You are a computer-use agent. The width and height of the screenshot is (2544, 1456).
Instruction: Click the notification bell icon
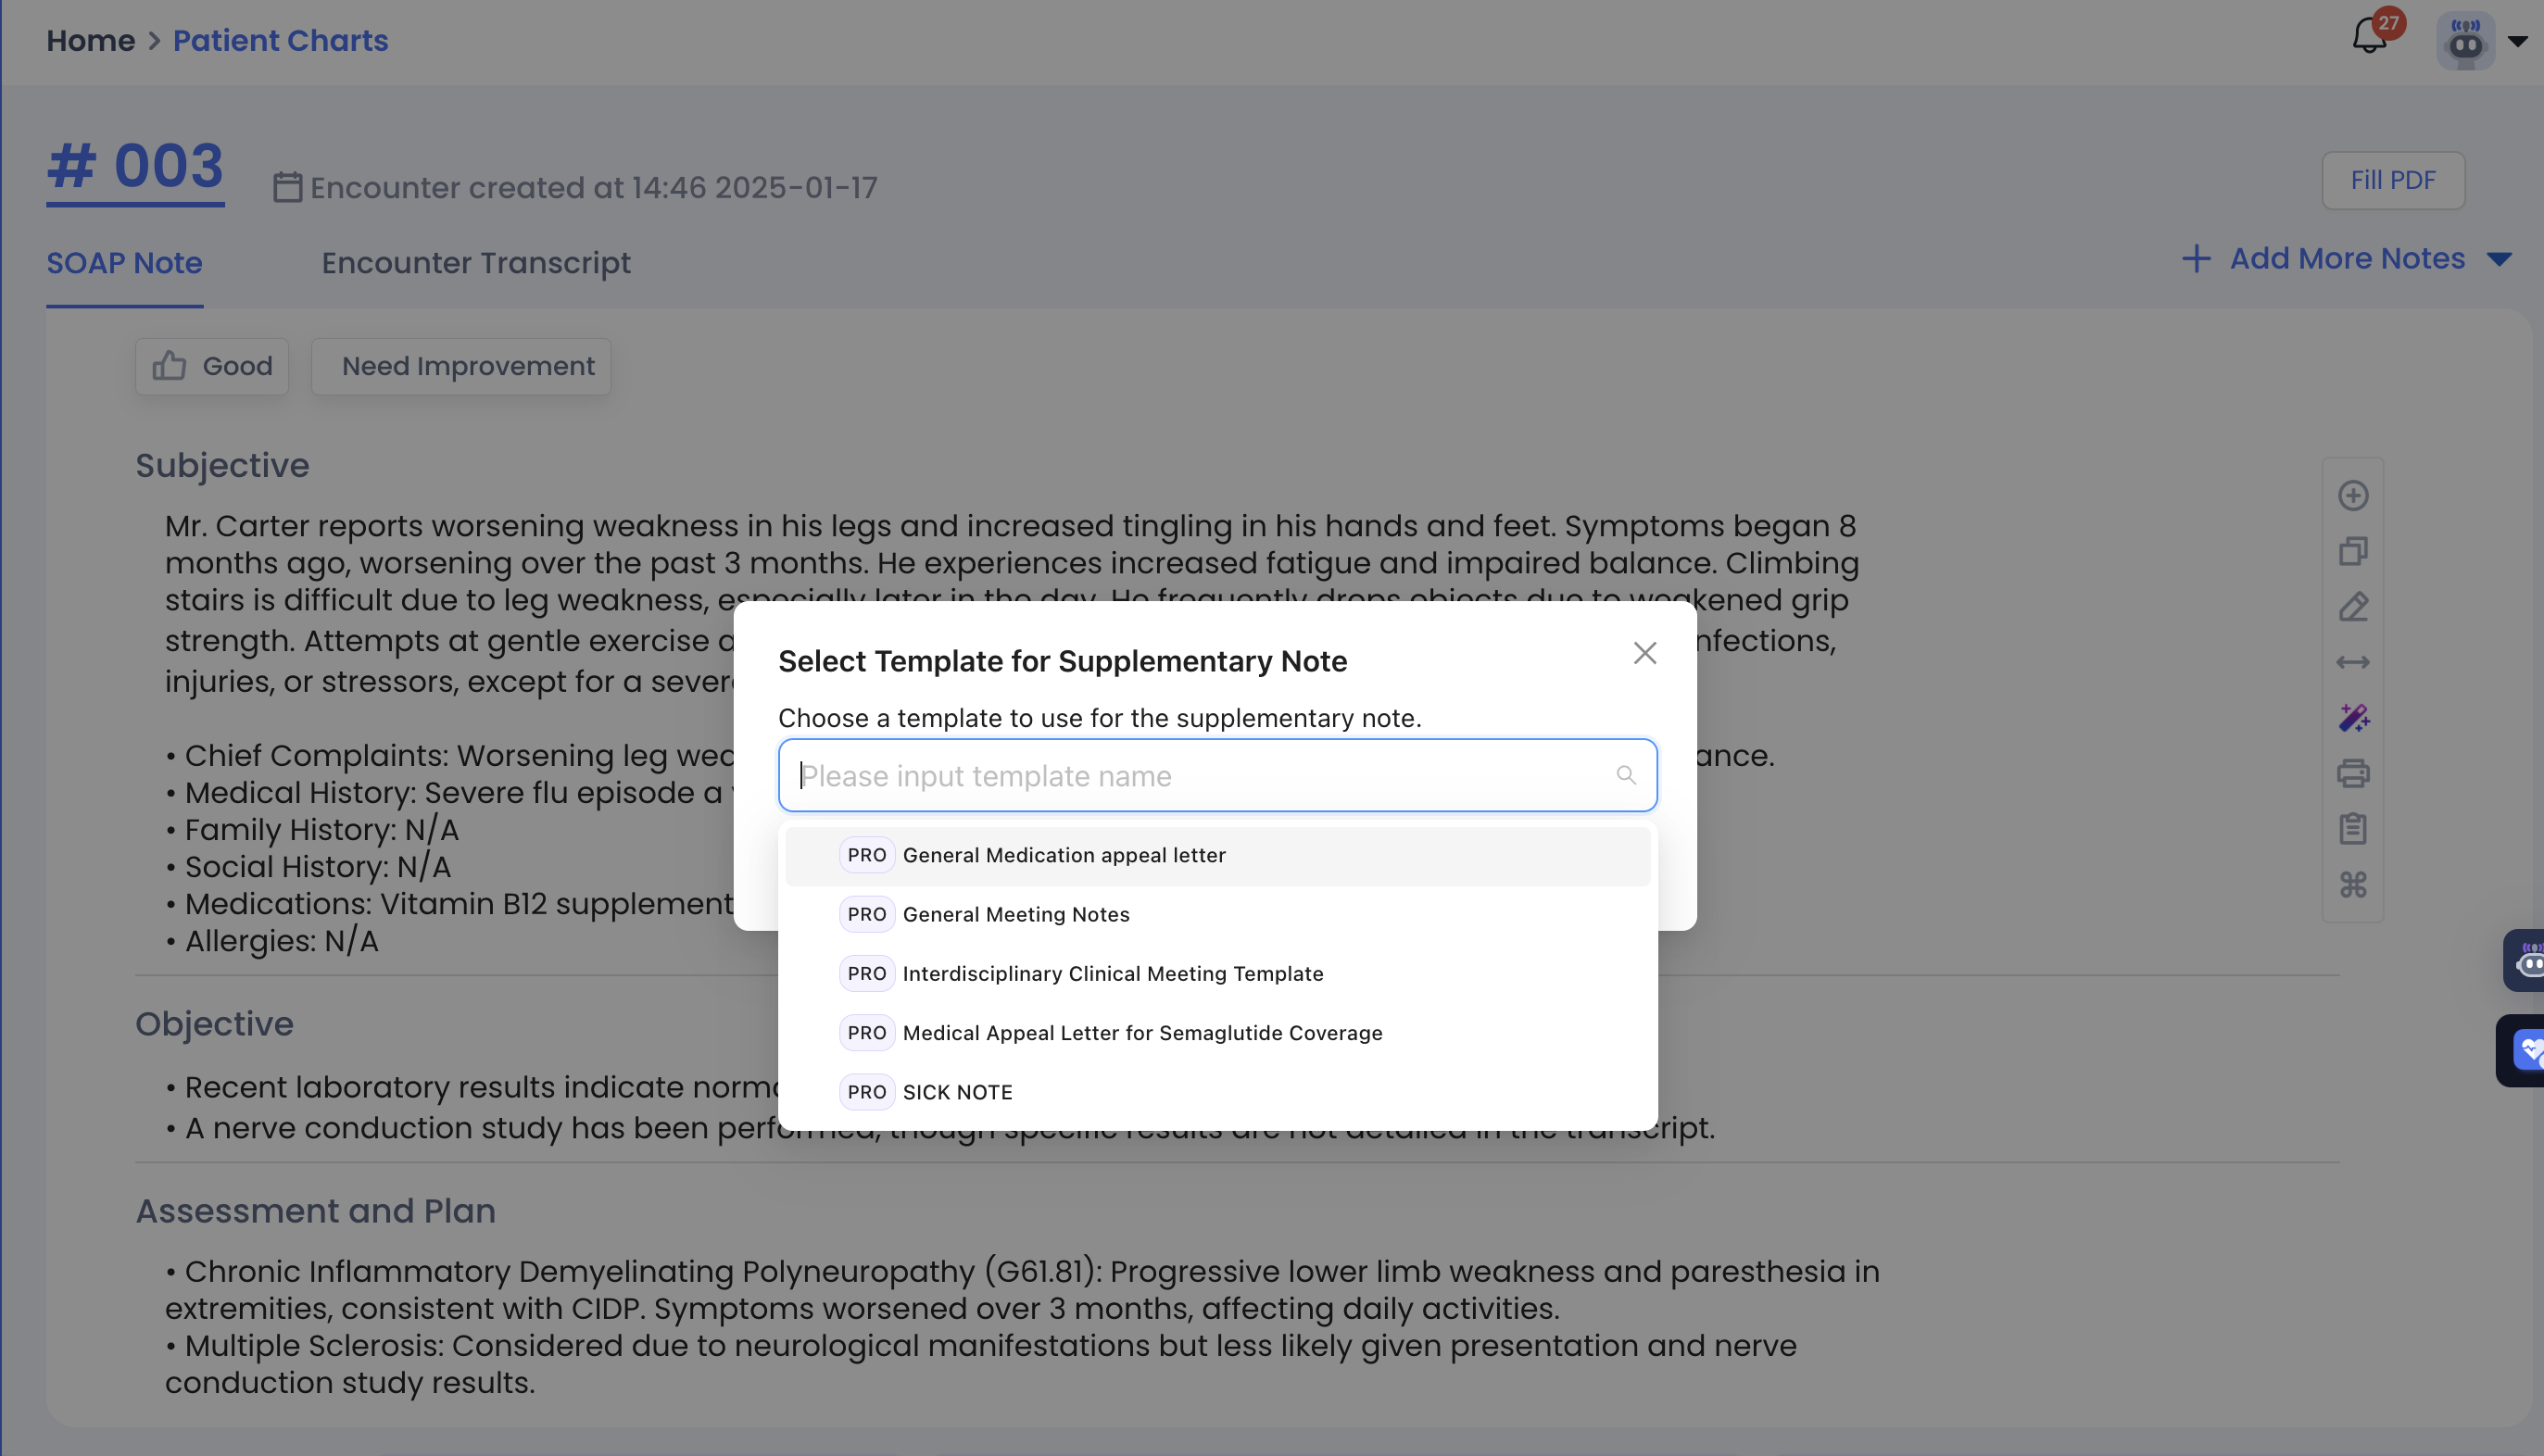(2369, 38)
